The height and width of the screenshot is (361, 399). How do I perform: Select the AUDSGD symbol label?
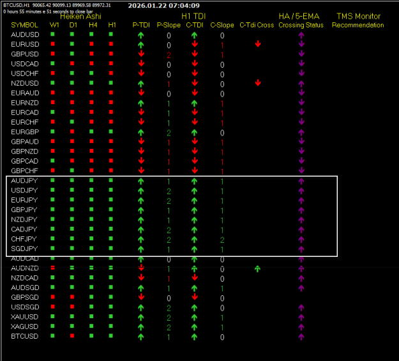coord(25,288)
